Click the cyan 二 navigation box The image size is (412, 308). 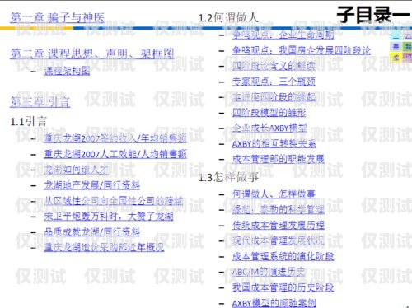pyautogui.click(x=396, y=35)
